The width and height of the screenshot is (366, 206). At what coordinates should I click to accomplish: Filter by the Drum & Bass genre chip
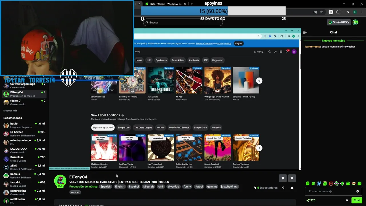tap(178, 60)
